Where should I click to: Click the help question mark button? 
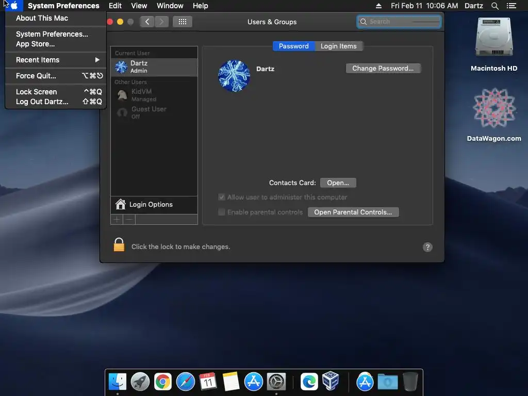click(427, 247)
